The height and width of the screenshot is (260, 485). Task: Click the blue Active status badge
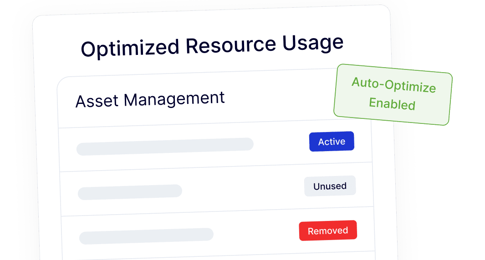tap(332, 142)
